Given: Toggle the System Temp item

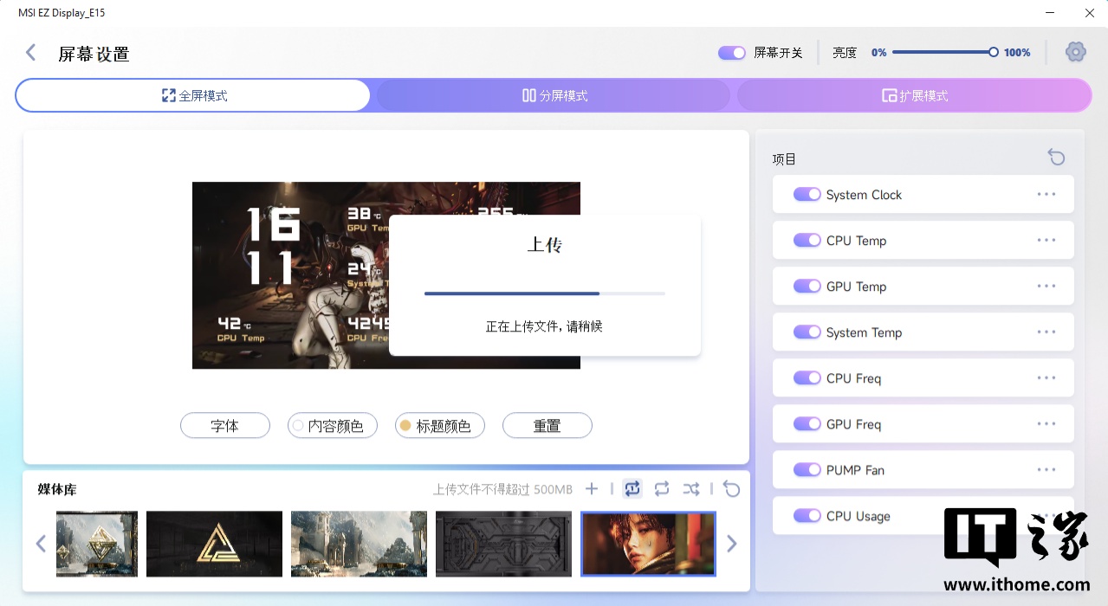Looking at the screenshot, I should coord(807,332).
